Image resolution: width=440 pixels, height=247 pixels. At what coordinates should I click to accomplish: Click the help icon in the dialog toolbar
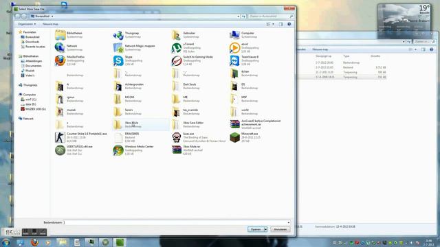(x=289, y=24)
